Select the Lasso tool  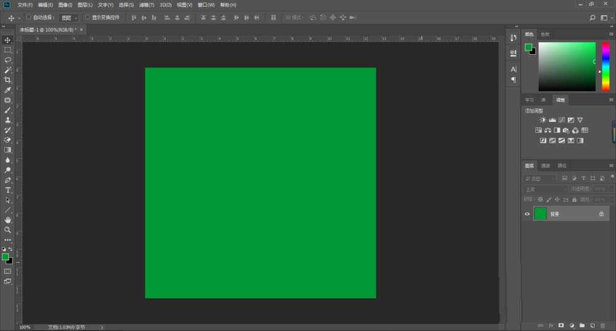(x=8, y=60)
